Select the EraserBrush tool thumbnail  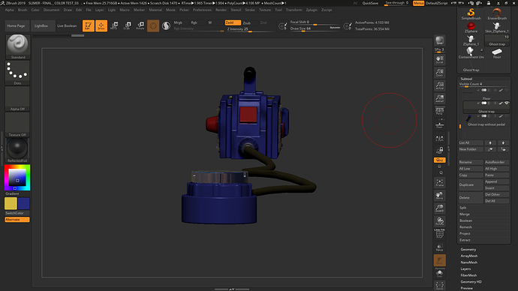tap(496, 13)
